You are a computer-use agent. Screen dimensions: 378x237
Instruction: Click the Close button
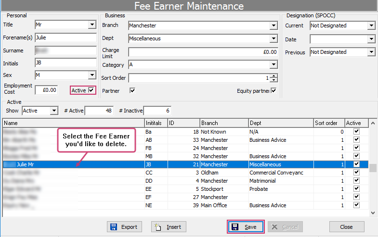pos(347,226)
